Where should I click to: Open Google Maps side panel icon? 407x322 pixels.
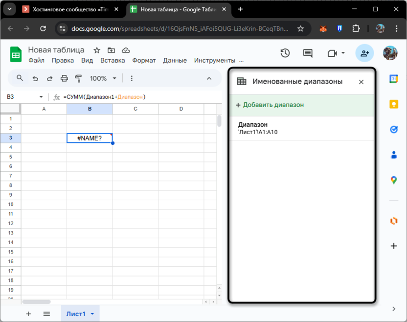coord(394,180)
